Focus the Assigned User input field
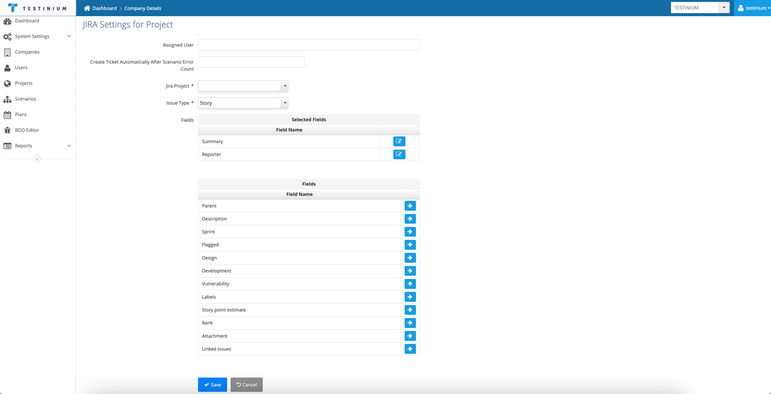 pos(309,45)
